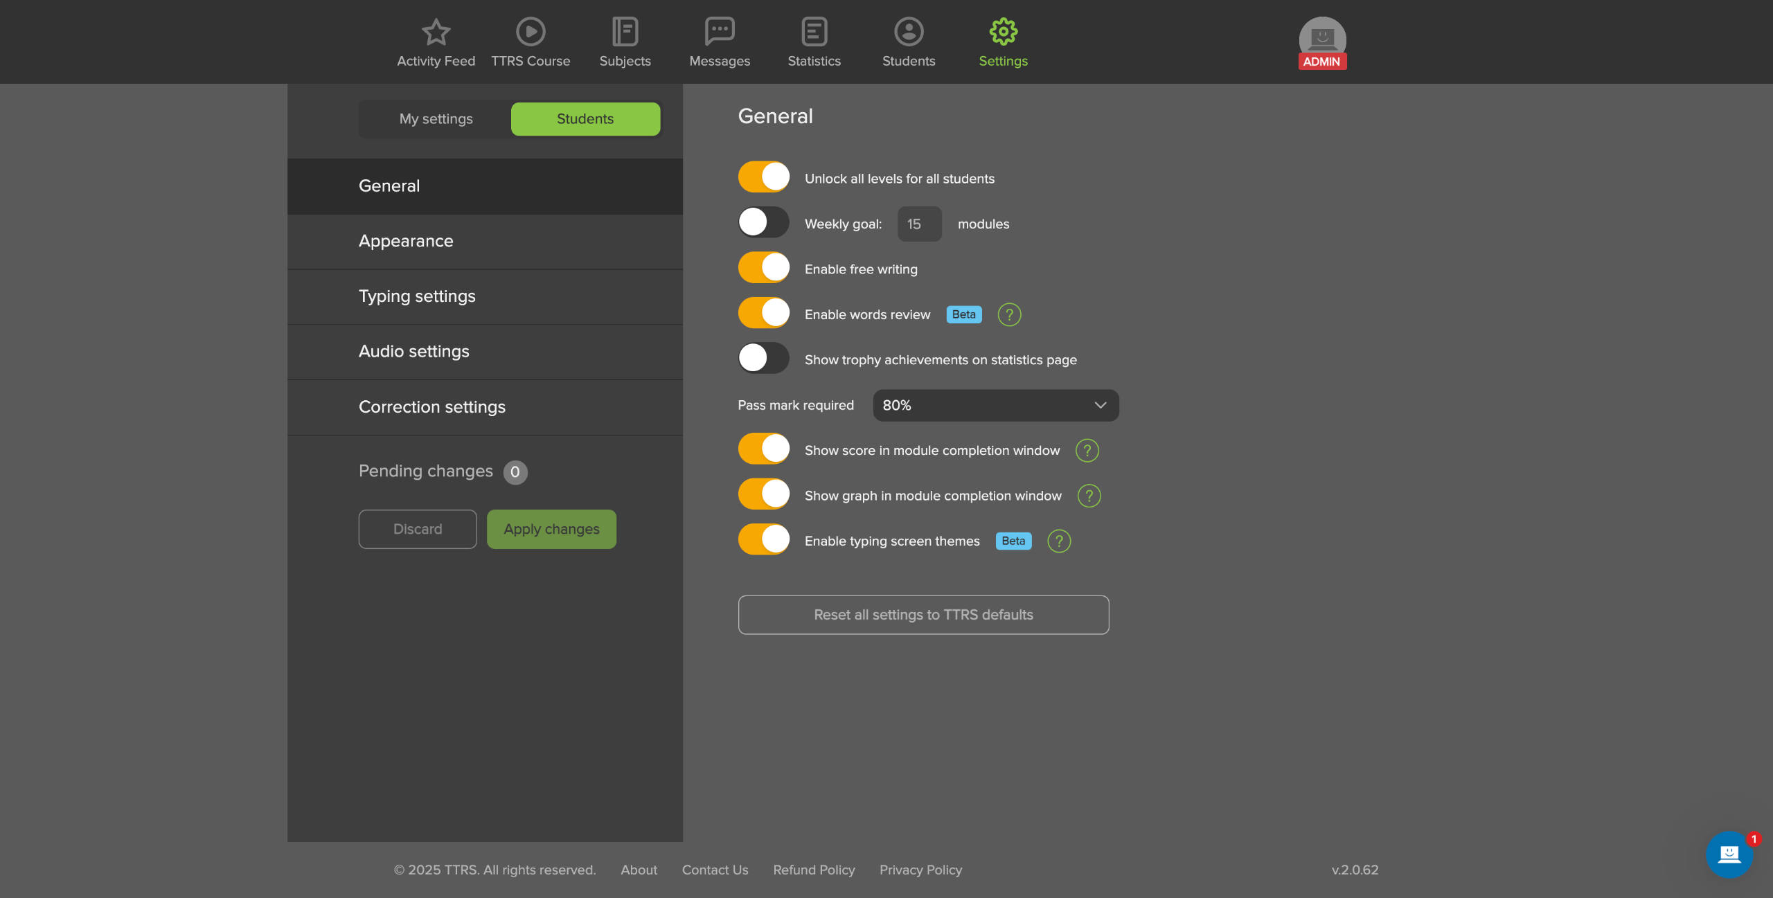Enable the Weekly goal toggle
Screen dimensions: 1773x898
point(763,223)
